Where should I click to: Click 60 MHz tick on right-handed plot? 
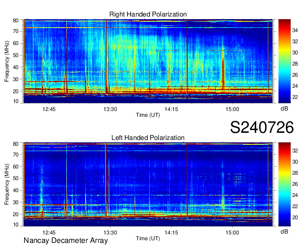coord(16,43)
